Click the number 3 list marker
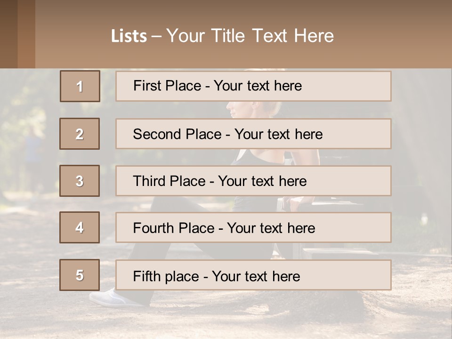This screenshot has width=452, height=339. 80,181
